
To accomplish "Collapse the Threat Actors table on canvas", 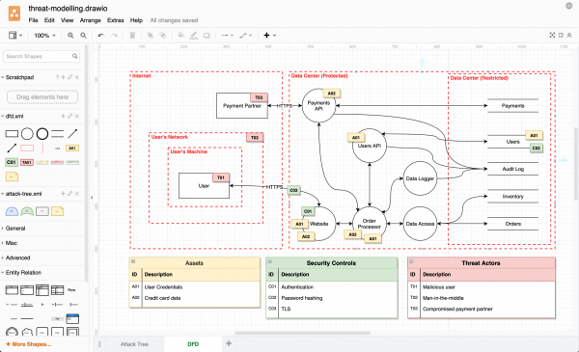I will [411, 261].
